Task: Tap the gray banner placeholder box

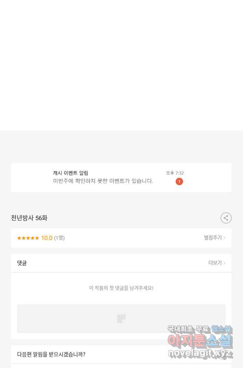Action: point(121,319)
